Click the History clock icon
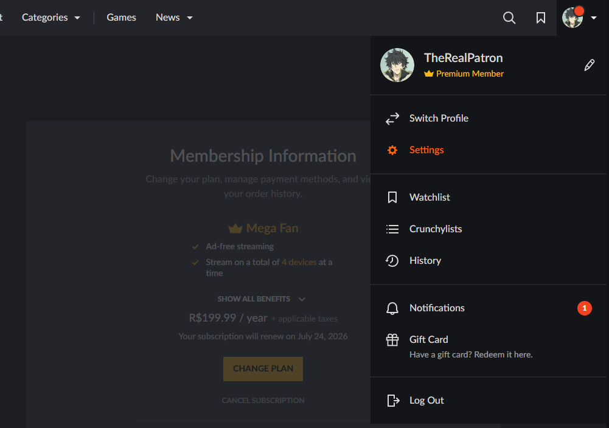The image size is (609, 428). [392, 261]
